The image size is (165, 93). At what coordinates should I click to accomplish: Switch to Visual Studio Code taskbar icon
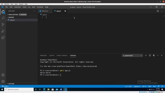pyautogui.click(x=65, y=89)
